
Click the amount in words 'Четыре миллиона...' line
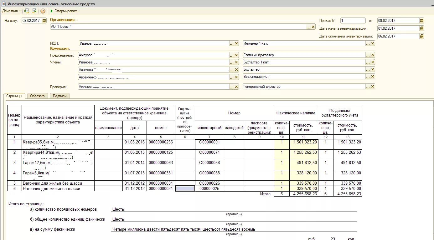[234, 229]
